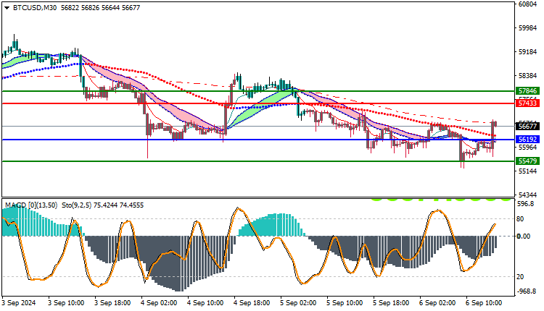This screenshot has height=311, width=544.
Task: Pick the 3 Sep 2024 date label
Action: (19, 303)
